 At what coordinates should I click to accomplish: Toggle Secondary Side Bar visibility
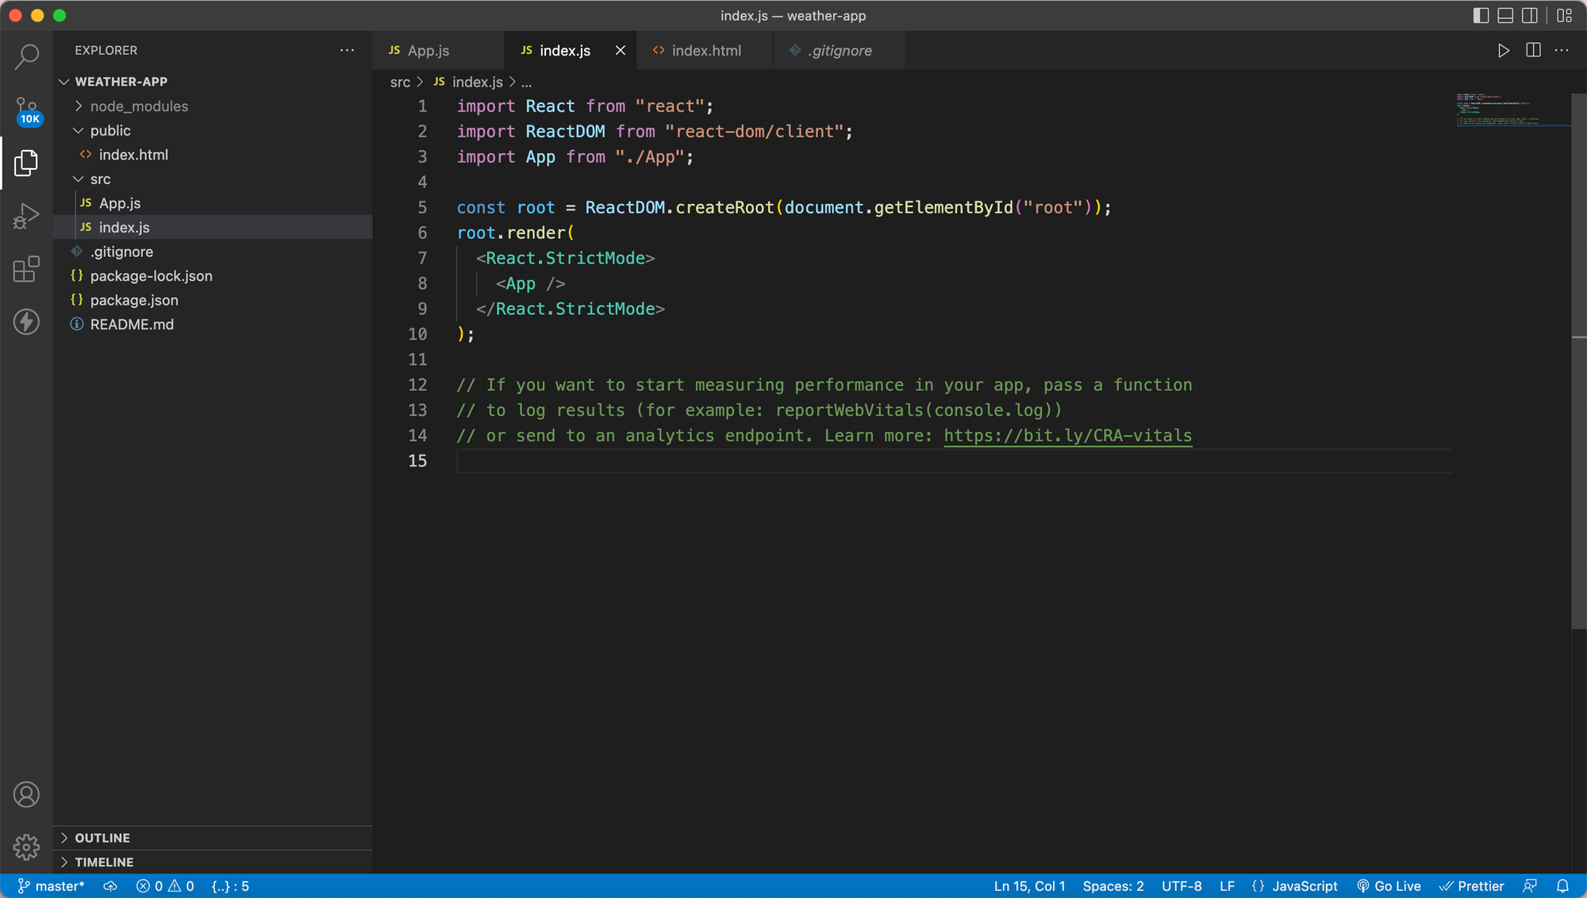coord(1530,16)
